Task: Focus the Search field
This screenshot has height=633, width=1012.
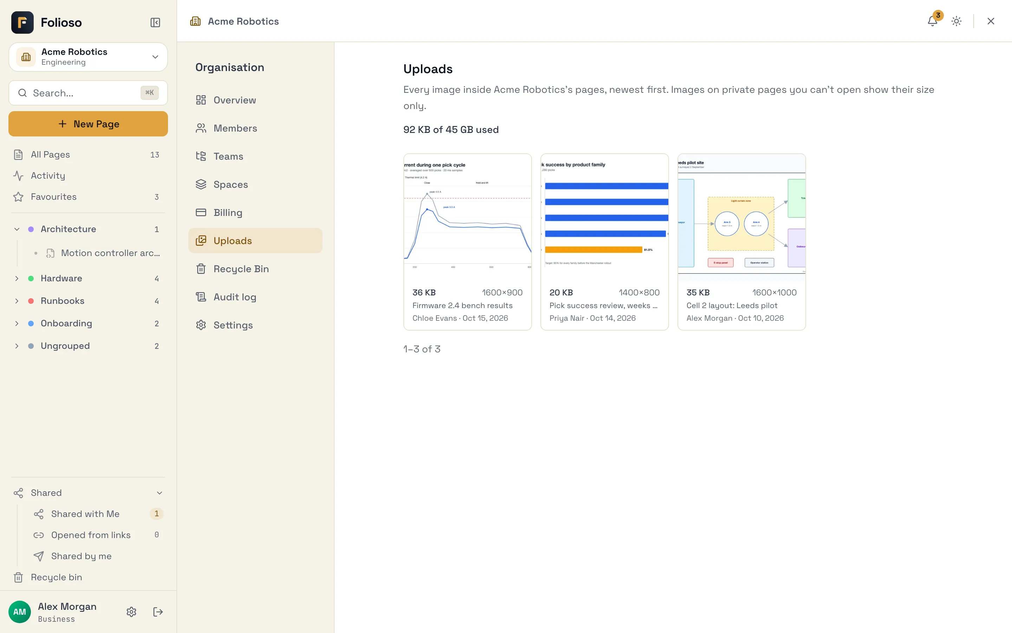Action: click(88, 93)
